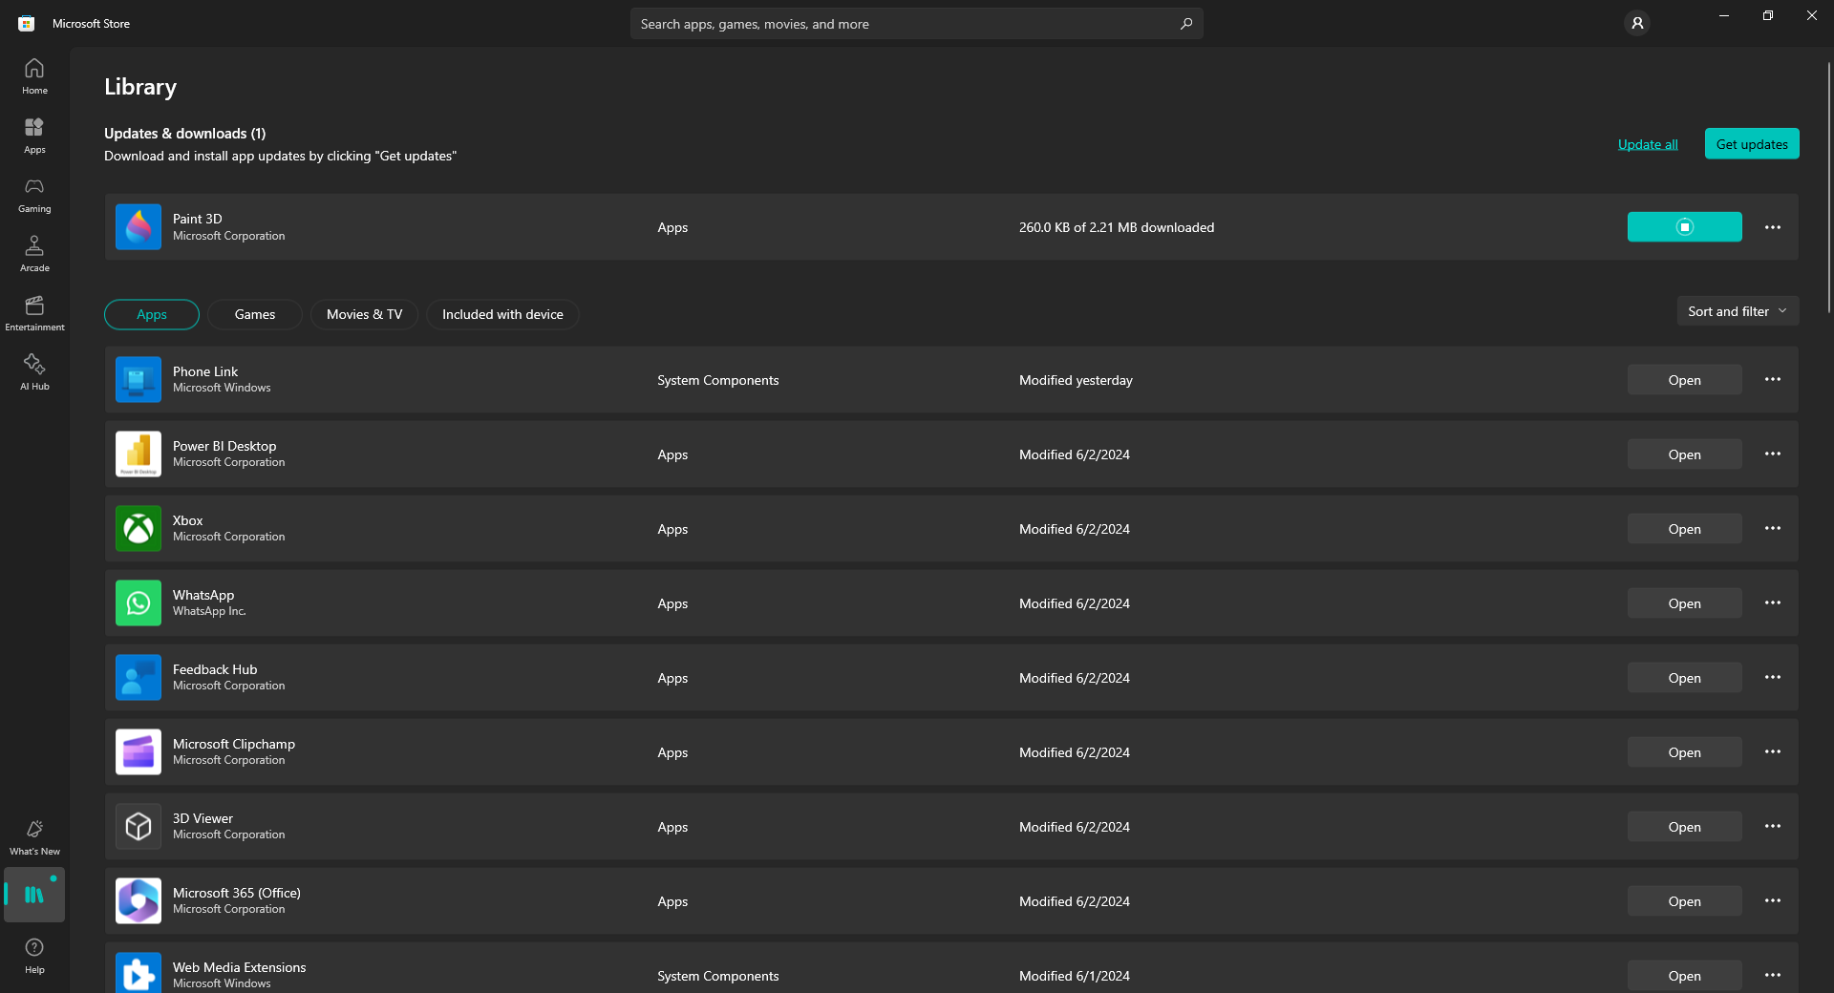Select the Feedback Hub app name
Screen dimensions: 1834x993
pyautogui.click(x=215, y=669)
